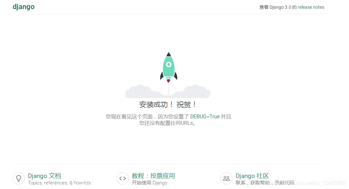349x189 pixels.
Task: Open the Django 文档 link
Action: pos(44,176)
